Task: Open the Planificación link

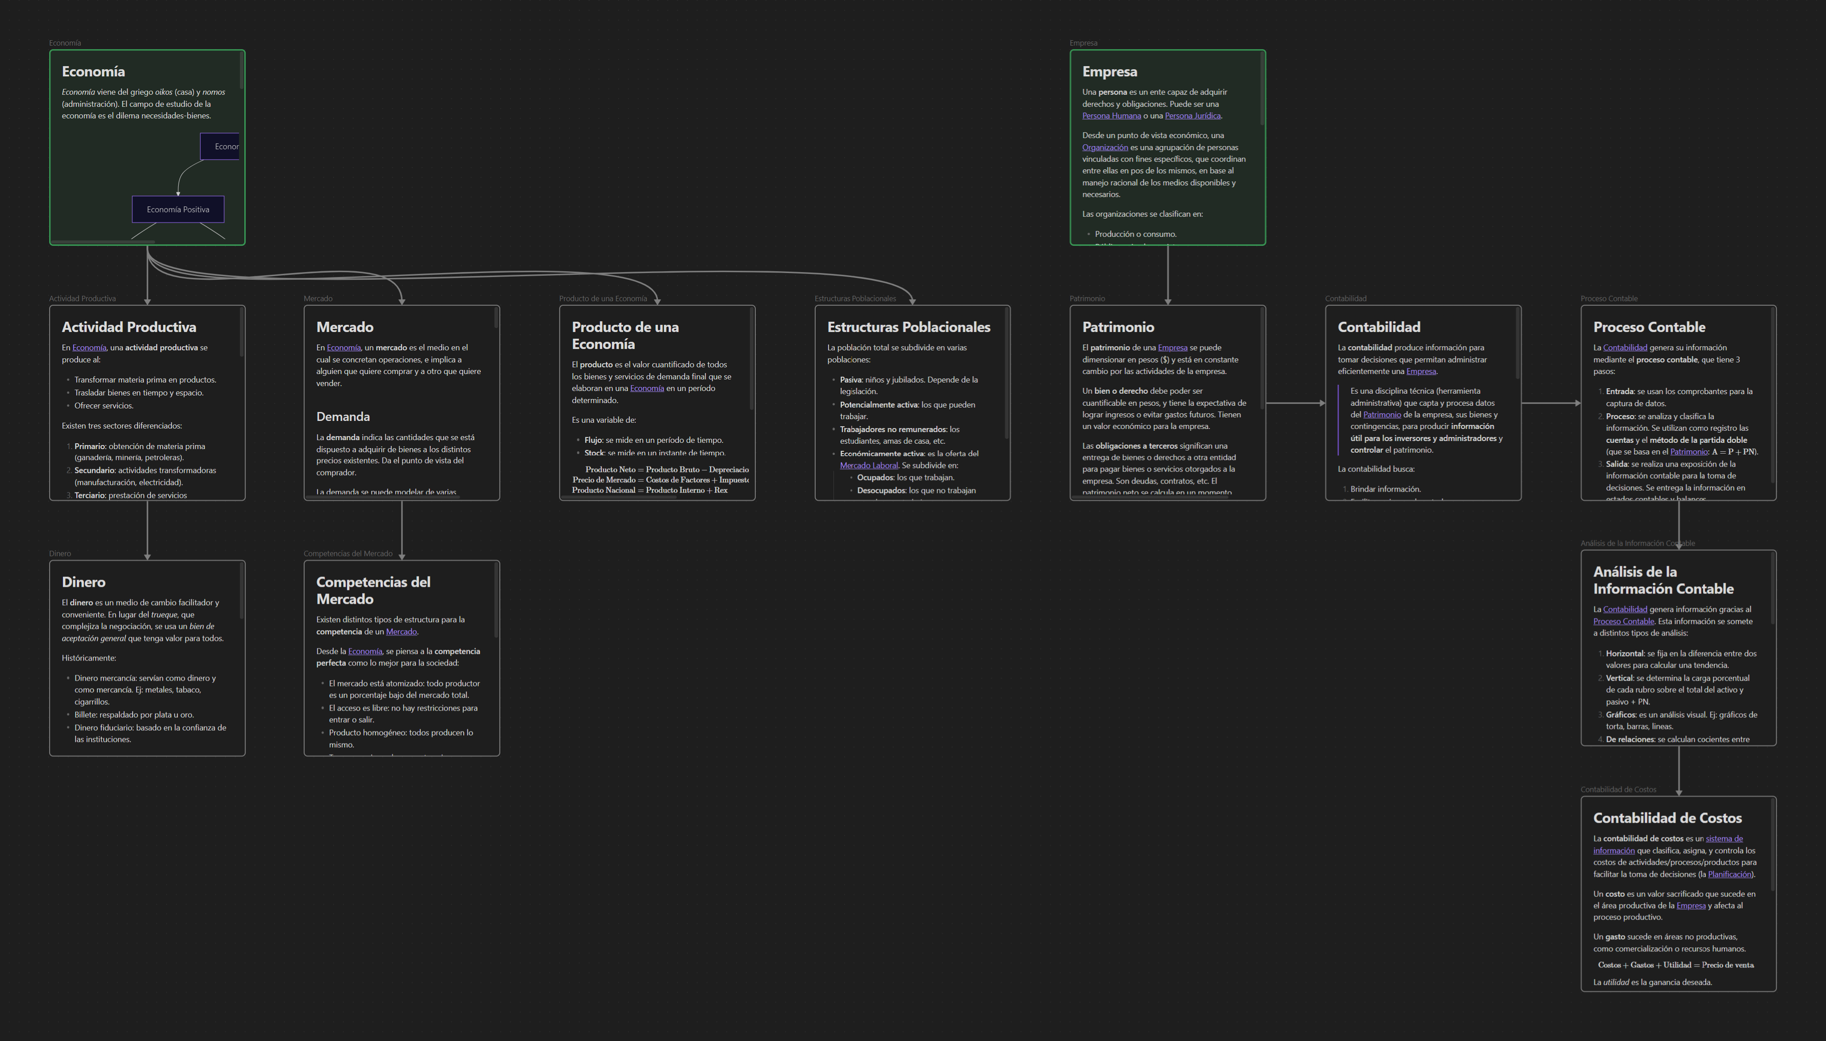Action: (1730, 874)
